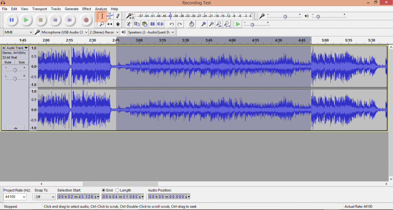Screen dimensions: 393x210
Task: Select the Envelope tool
Action: 110,16
